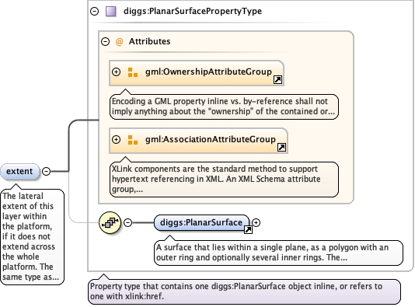
Task: Select the gml:OwnershipAttributeGroup label
Action: pos(208,72)
